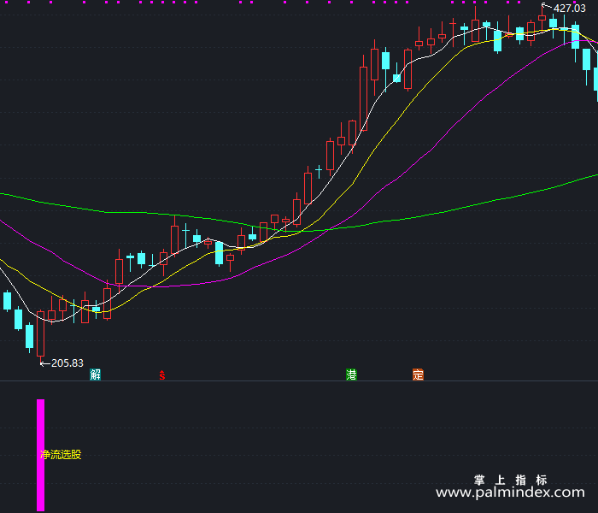Click the teal 解 event marker icon
Image resolution: width=598 pixels, height=513 pixels.
(x=95, y=374)
